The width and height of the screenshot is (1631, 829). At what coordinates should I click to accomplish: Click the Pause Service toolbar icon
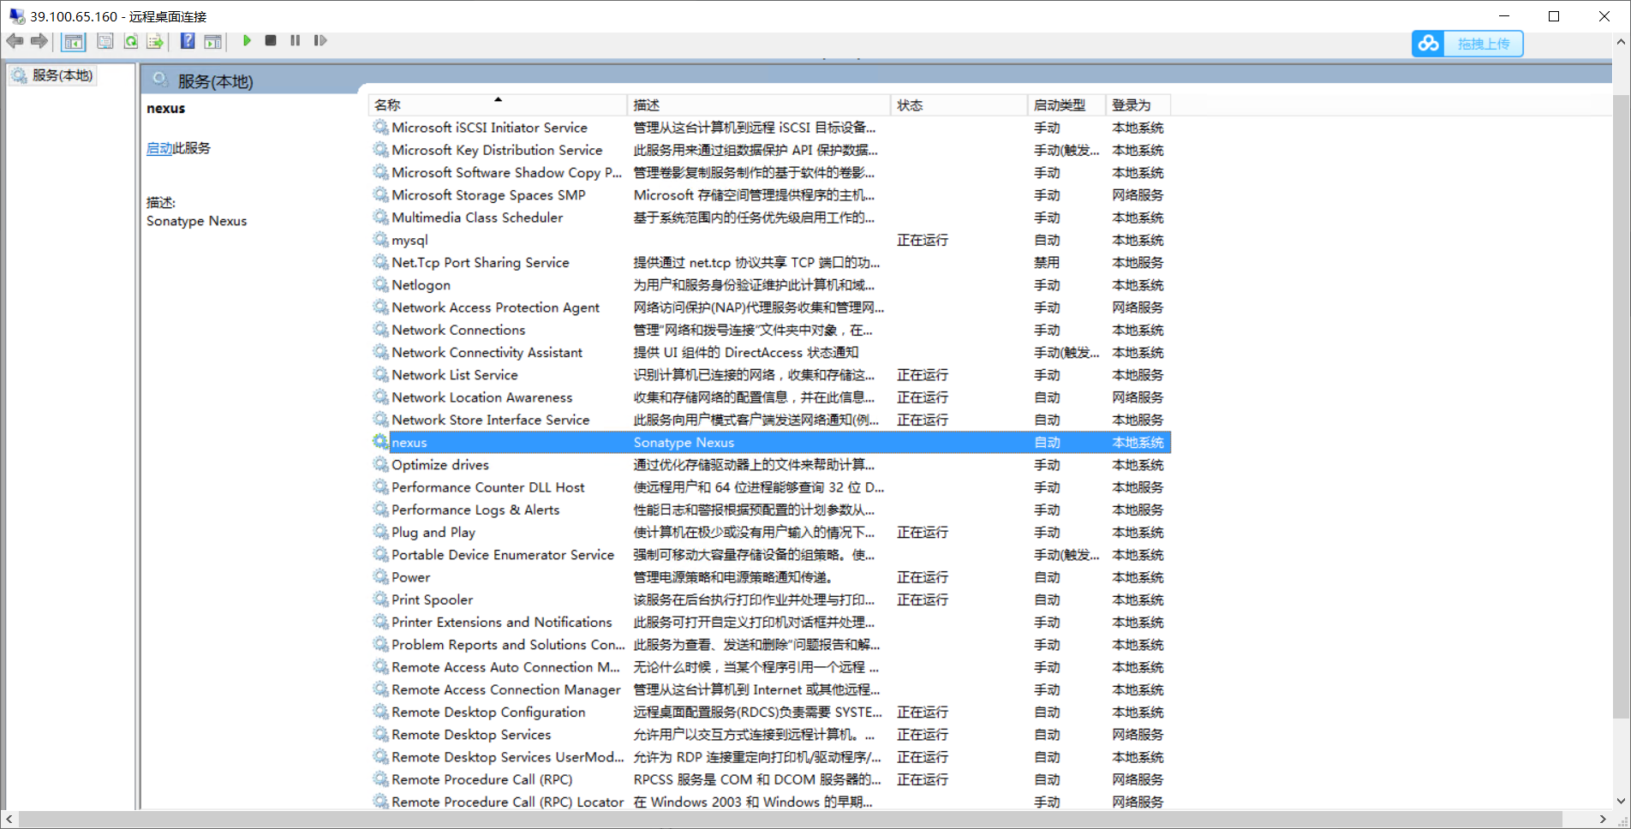pyautogui.click(x=296, y=40)
